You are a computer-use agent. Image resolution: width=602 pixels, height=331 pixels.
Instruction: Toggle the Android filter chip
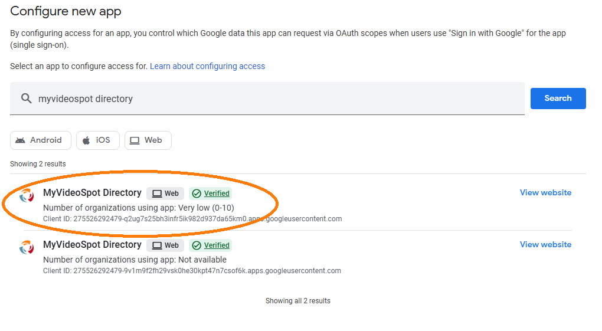(x=41, y=140)
